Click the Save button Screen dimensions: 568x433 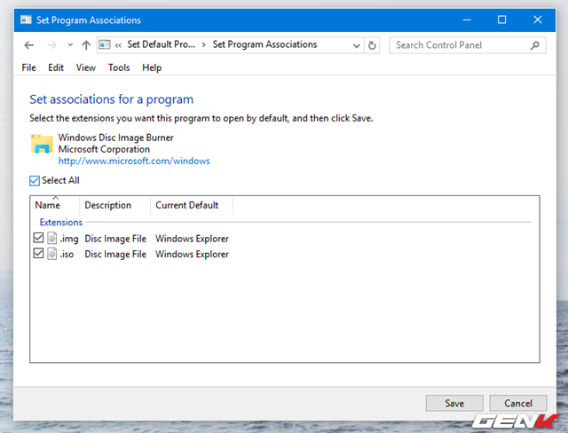click(x=454, y=403)
